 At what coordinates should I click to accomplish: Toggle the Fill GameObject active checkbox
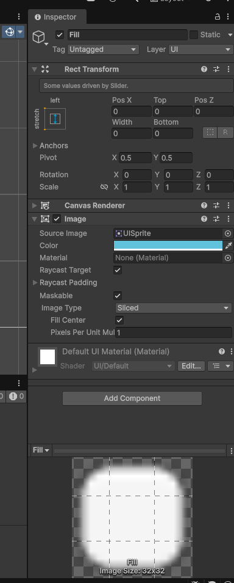click(59, 35)
